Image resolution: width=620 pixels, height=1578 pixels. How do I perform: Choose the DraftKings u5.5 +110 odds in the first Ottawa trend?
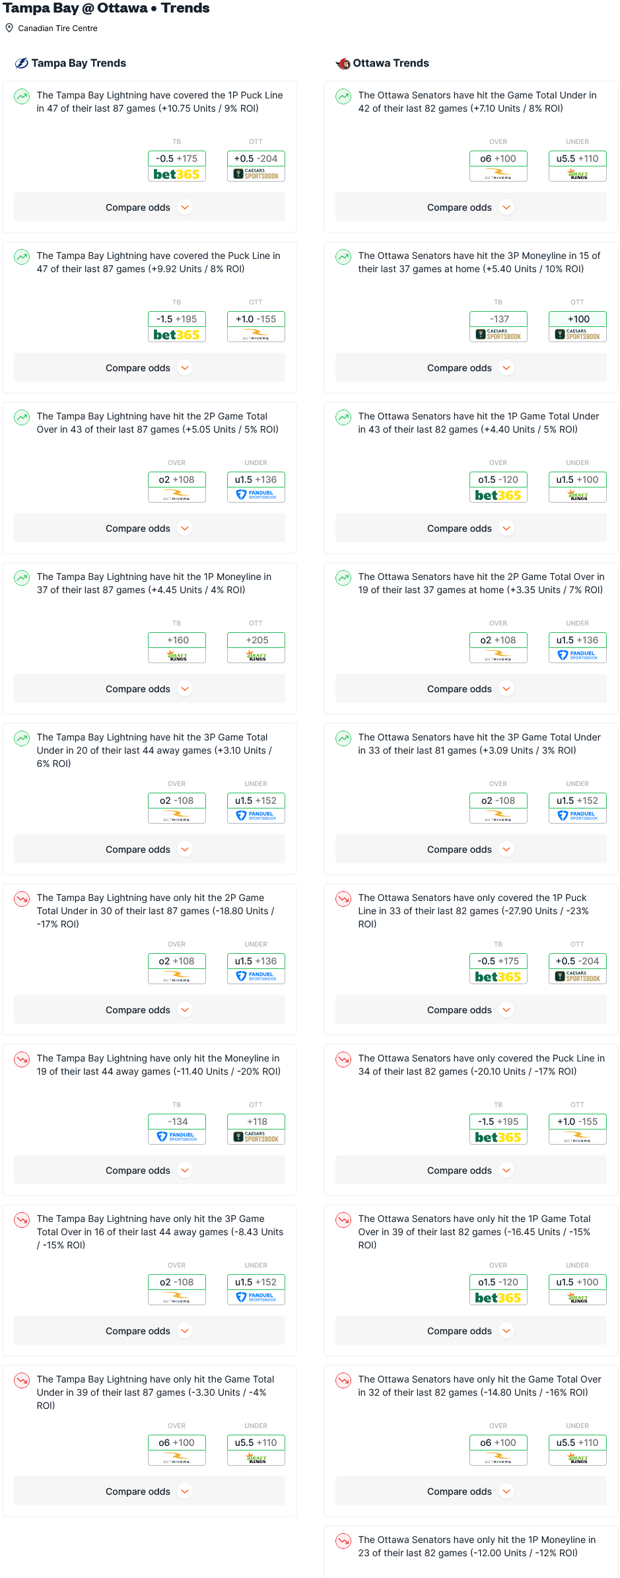577,166
